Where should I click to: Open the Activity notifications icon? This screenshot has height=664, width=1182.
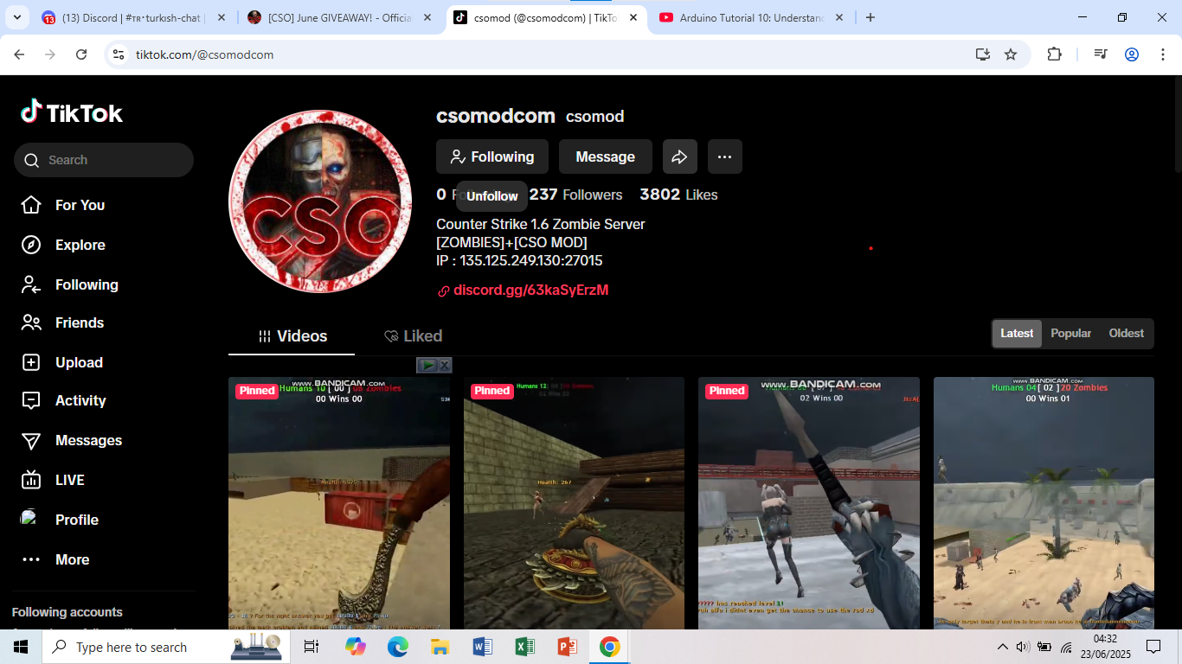31,400
